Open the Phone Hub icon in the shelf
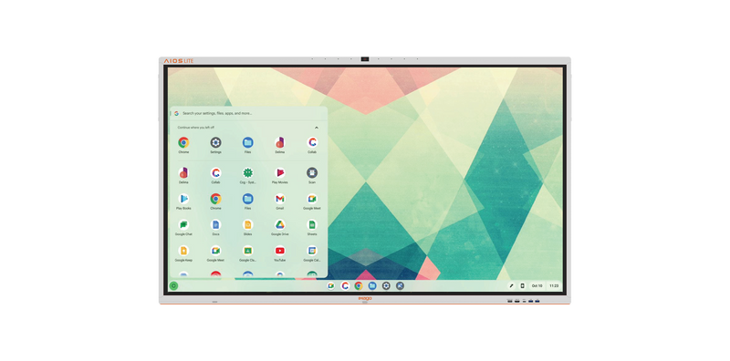Image resolution: width=730 pixels, height=361 pixels. click(522, 285)
